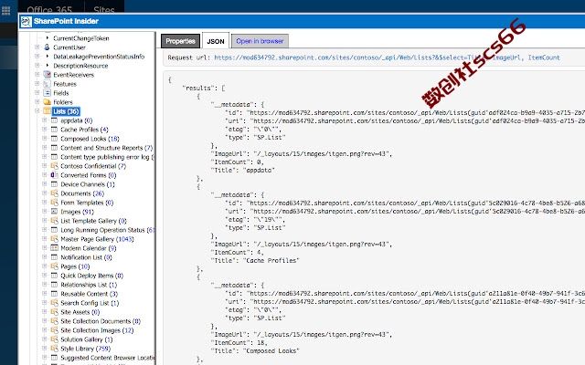
Task: Select Notification List (0)
Action: point(86,257)
